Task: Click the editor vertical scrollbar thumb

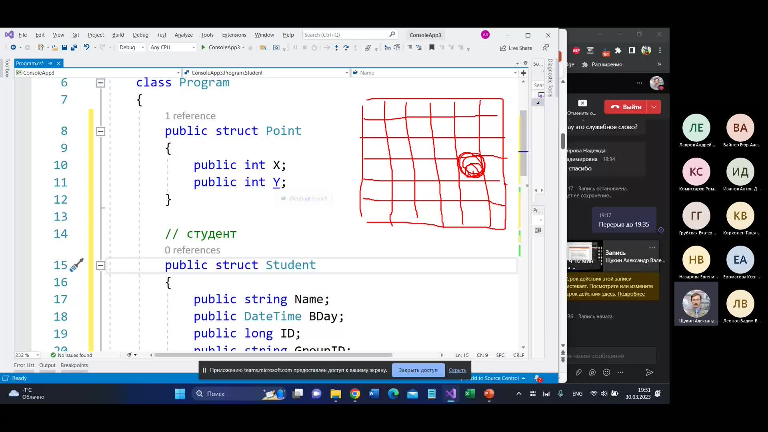Action: pyautogui.click(x=523, y=143)
